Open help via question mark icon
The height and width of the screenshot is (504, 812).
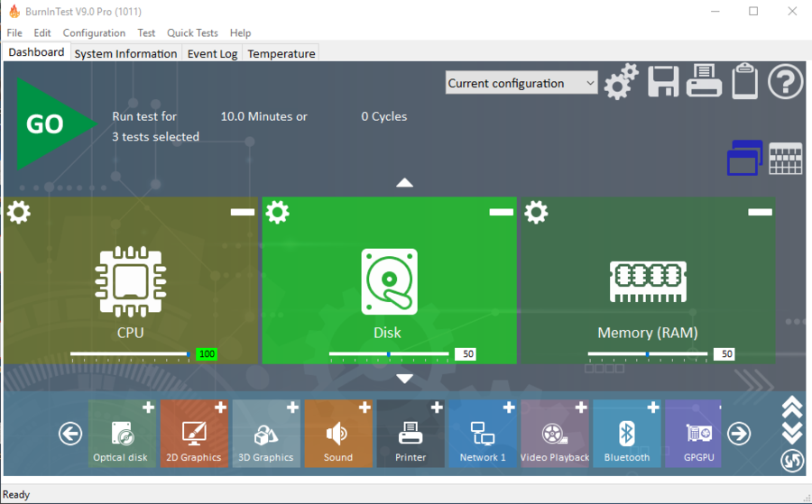point(785,82)
